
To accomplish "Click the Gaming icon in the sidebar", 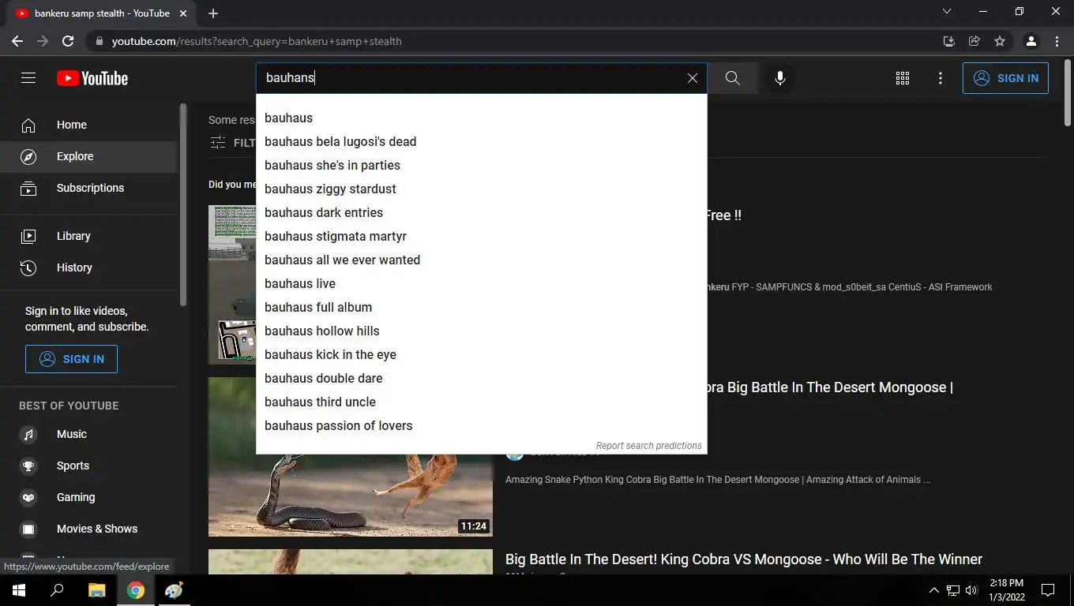I will pos(28,497).
